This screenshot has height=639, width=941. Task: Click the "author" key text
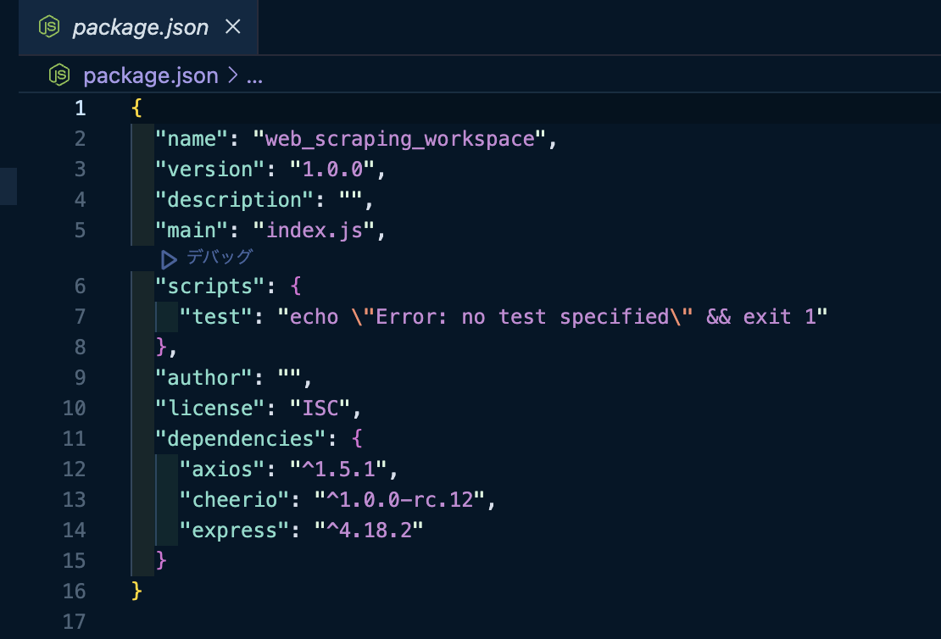[203, 378]
